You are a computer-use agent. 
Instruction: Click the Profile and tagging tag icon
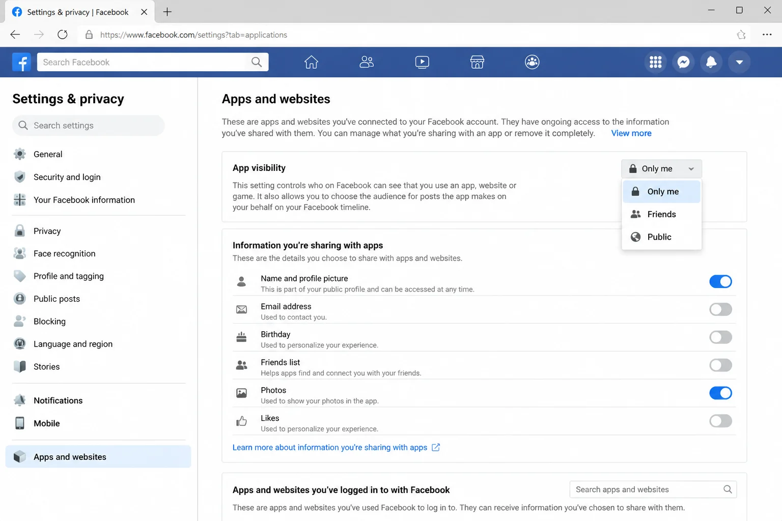coord(20,276)
